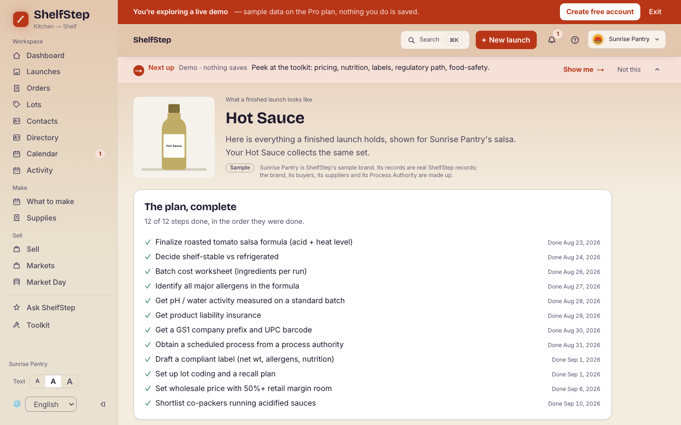Click the Lots tag icon
Screen dimensions: 681x425
[17, 104]
